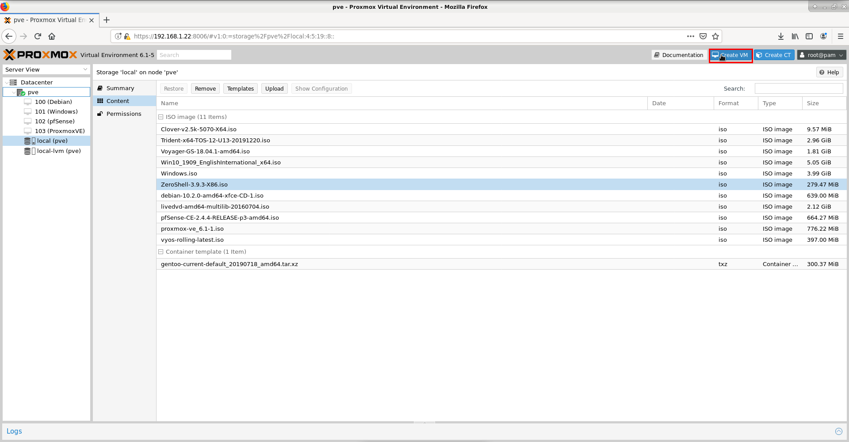The width and height of the screenshot is (849, 442).
Task: Click Show Configuration button
Action: [x=321, y=89]
